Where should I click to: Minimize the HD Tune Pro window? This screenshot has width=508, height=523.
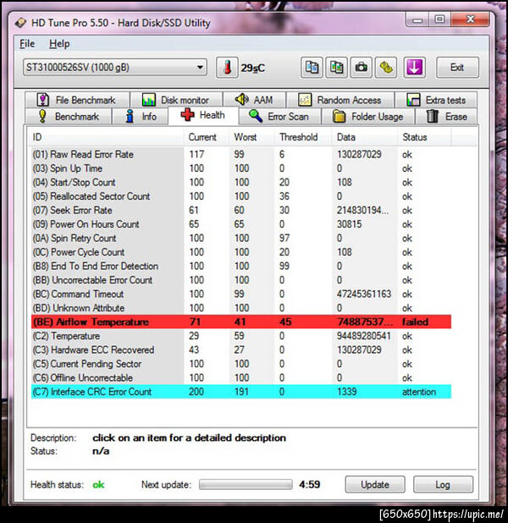point(417,19)
